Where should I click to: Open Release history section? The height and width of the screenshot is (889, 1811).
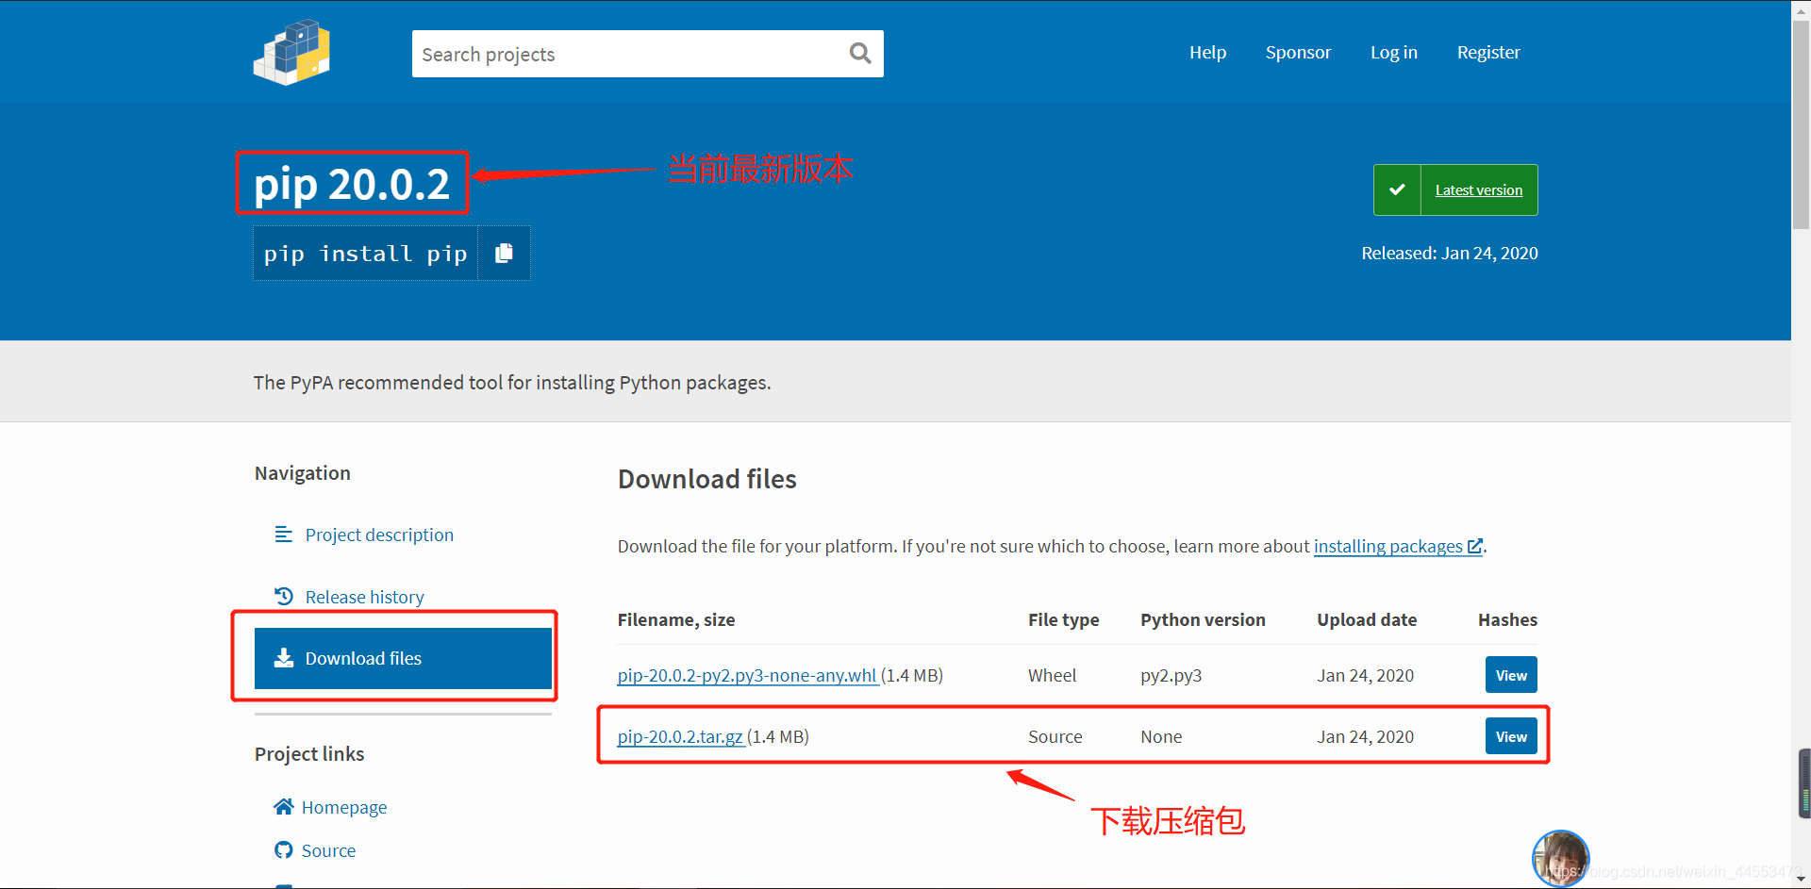pyautogui.click(x=364, y=597)
